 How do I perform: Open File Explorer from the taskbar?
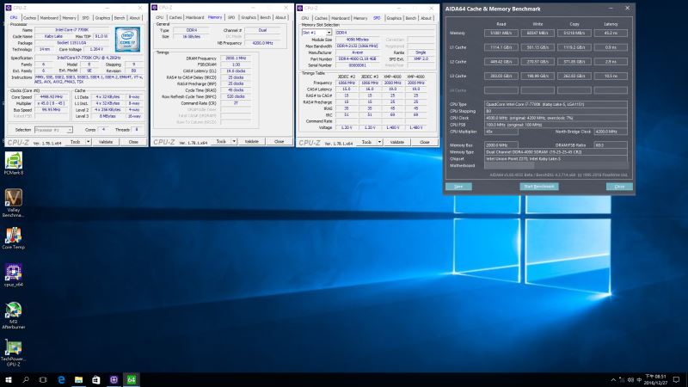78,379
